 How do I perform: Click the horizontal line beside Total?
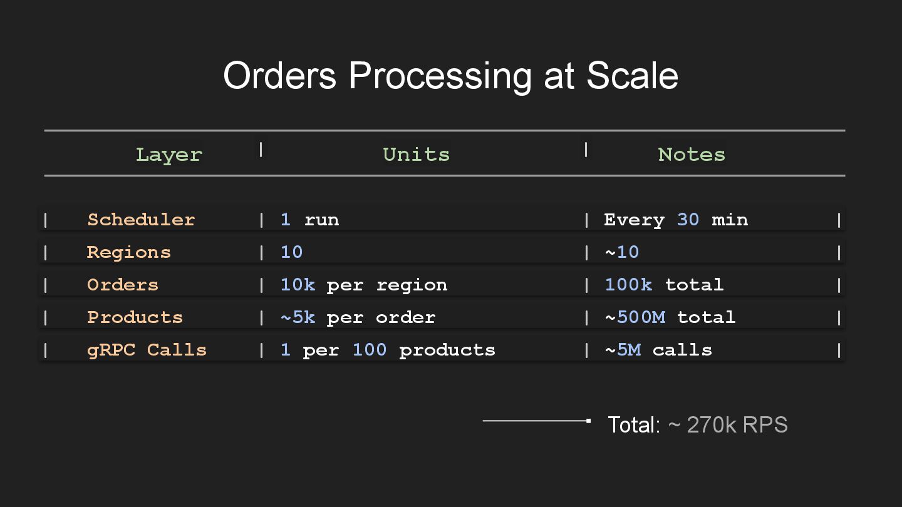point(537,421)
